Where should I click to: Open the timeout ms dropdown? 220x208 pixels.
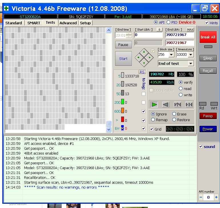(191, 55)
